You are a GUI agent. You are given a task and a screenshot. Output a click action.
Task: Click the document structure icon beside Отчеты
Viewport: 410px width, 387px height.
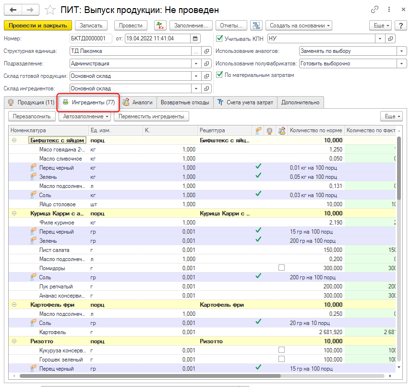pyautogui.click(x=256, y=25)
